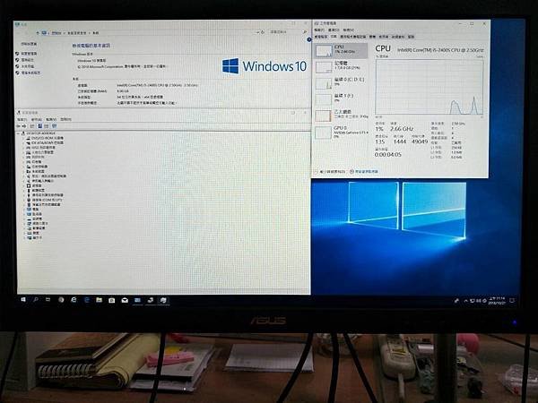Open 遠端設定 link in System sidebar

pyautogui.click(x=28, y=60)
